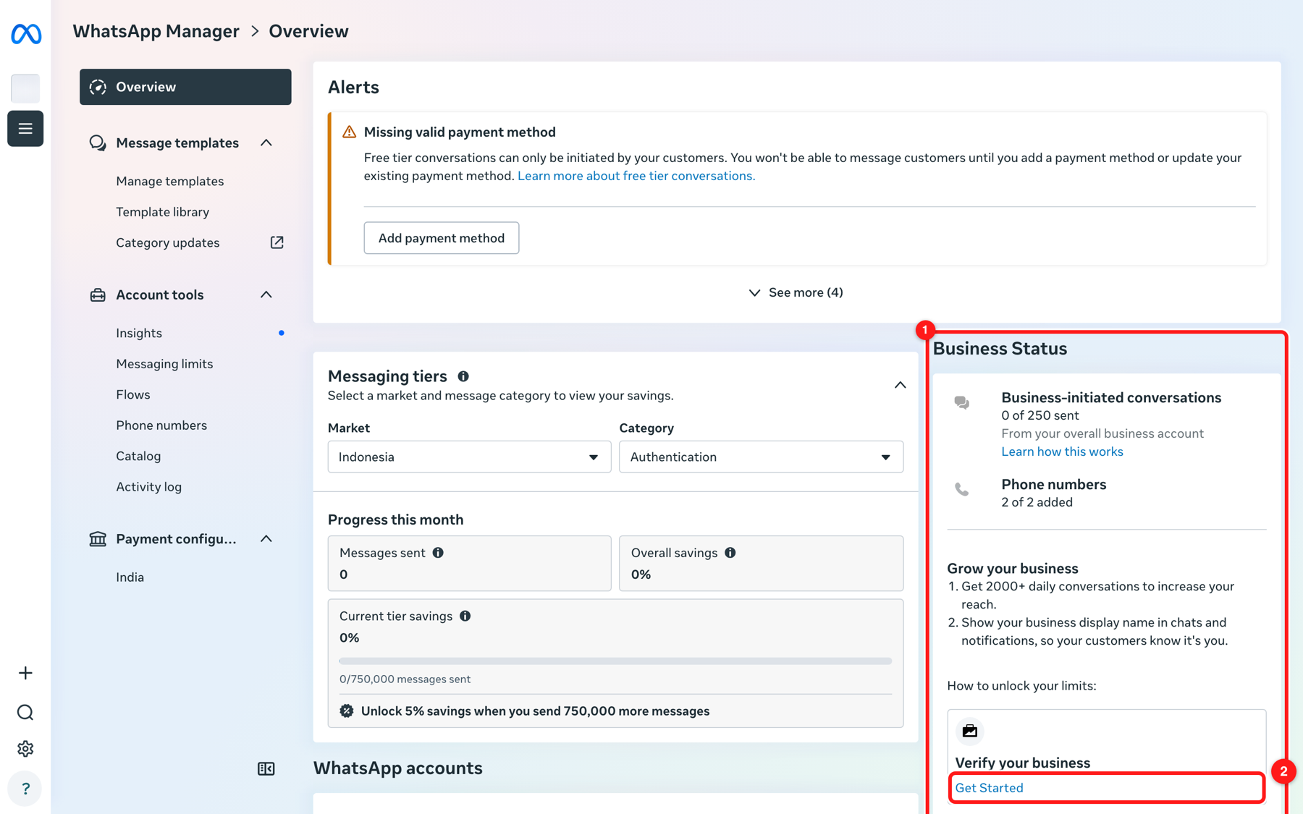Click the Meta logo icon
Image resolution: width=1303 pixels, height=814 pixels.
click(x=26, y=33)
